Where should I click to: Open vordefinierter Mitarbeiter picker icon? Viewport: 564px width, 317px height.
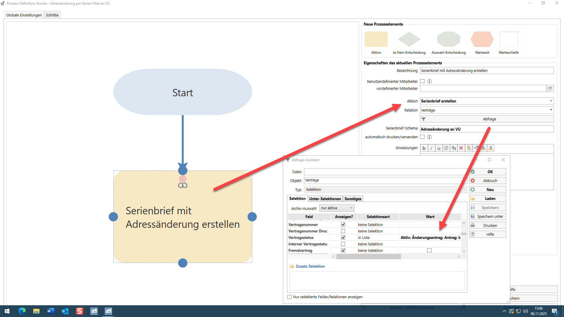click(550, 88)
